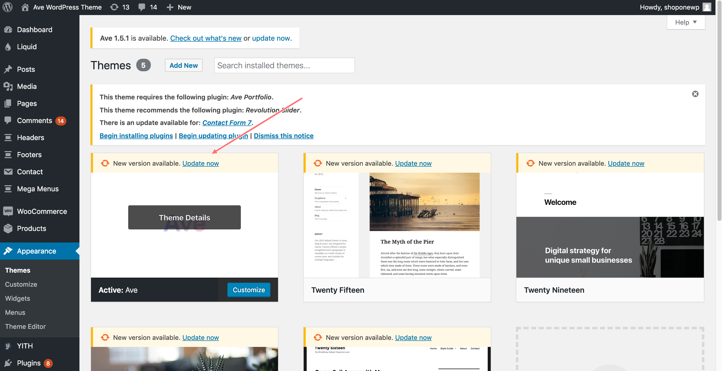
Task: Go to Widgets submenu
Action: [x=17, y=298]
